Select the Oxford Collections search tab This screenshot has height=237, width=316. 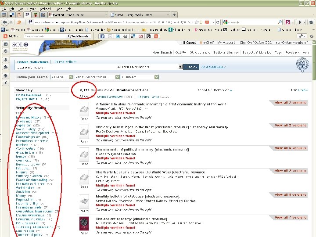point(32,62)
